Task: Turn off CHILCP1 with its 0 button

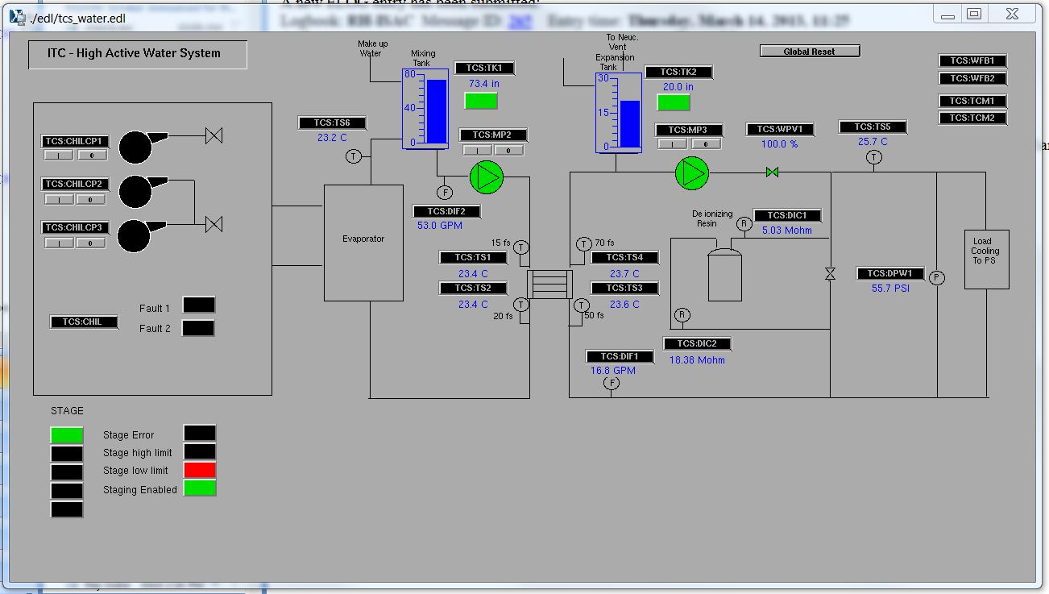Action: click(x=90, y=155)
